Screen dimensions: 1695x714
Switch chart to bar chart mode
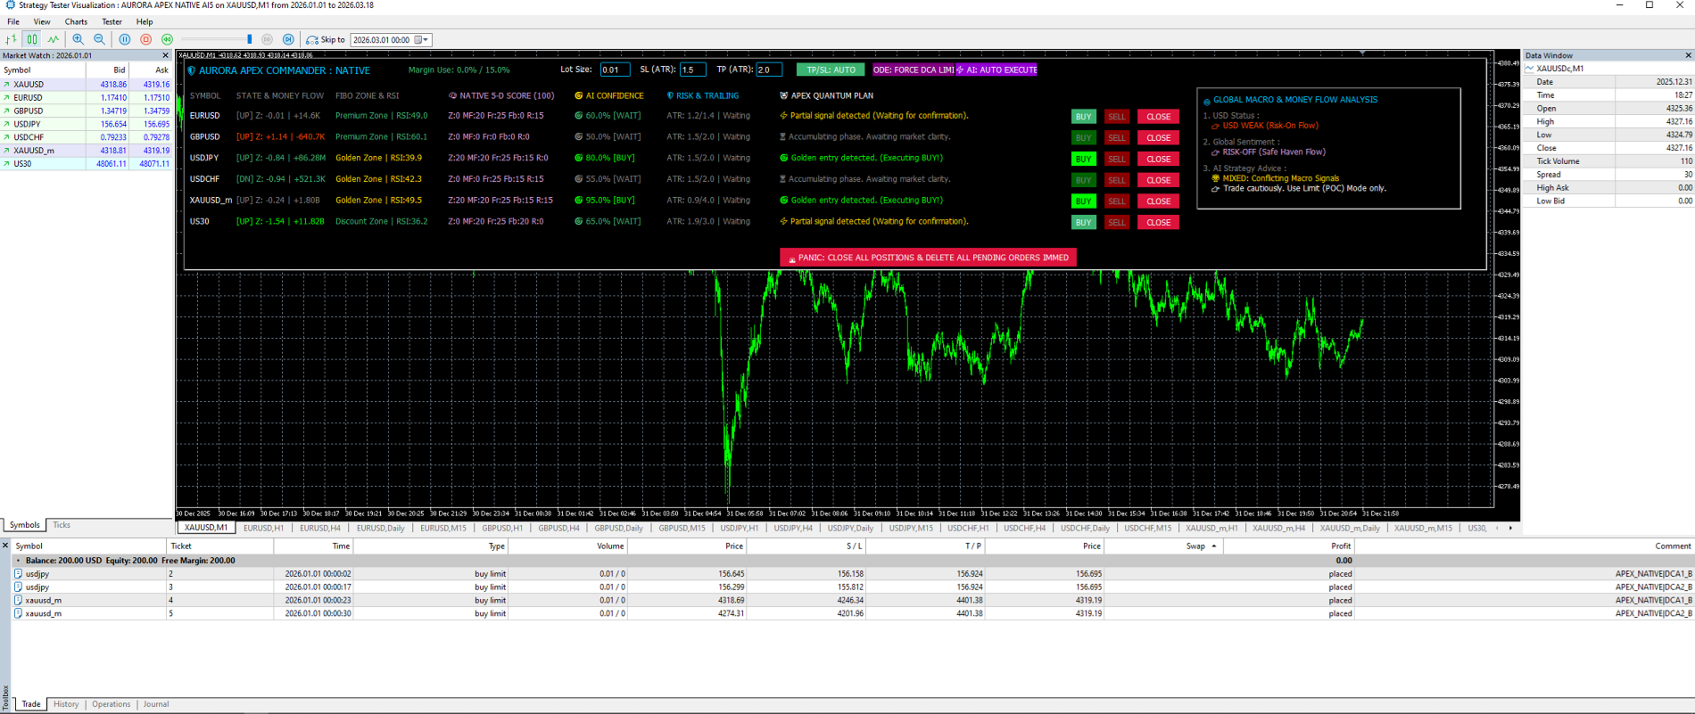coord(11,39)
